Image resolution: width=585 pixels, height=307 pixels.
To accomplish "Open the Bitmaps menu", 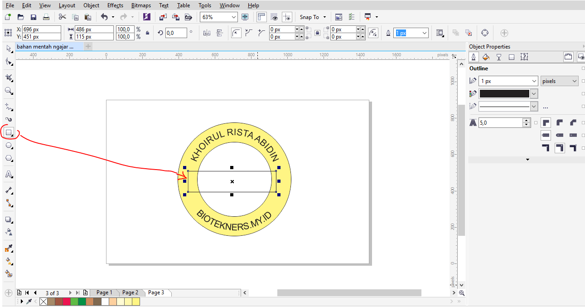I will click(141, 5).
